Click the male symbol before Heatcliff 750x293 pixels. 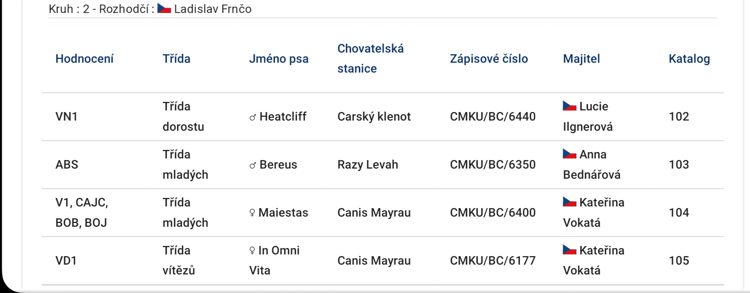(253, 117)
